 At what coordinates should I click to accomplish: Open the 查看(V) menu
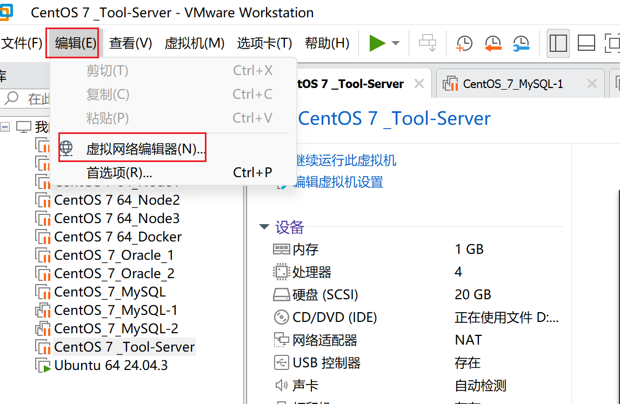(x=130, y=43)
